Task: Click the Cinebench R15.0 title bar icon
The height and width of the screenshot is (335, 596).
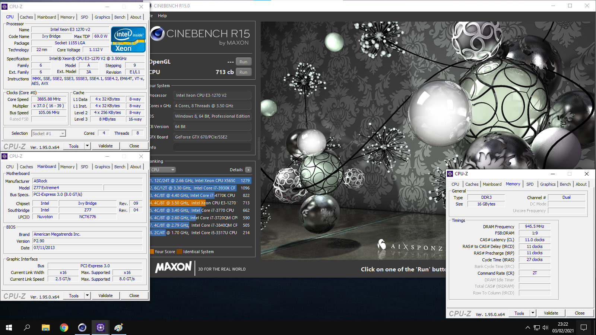Action: coord(150,6)
